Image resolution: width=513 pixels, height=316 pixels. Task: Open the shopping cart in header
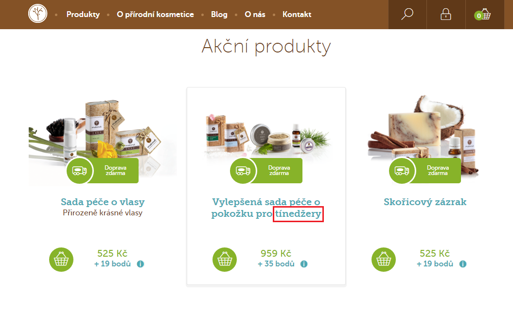click(482, 15)
